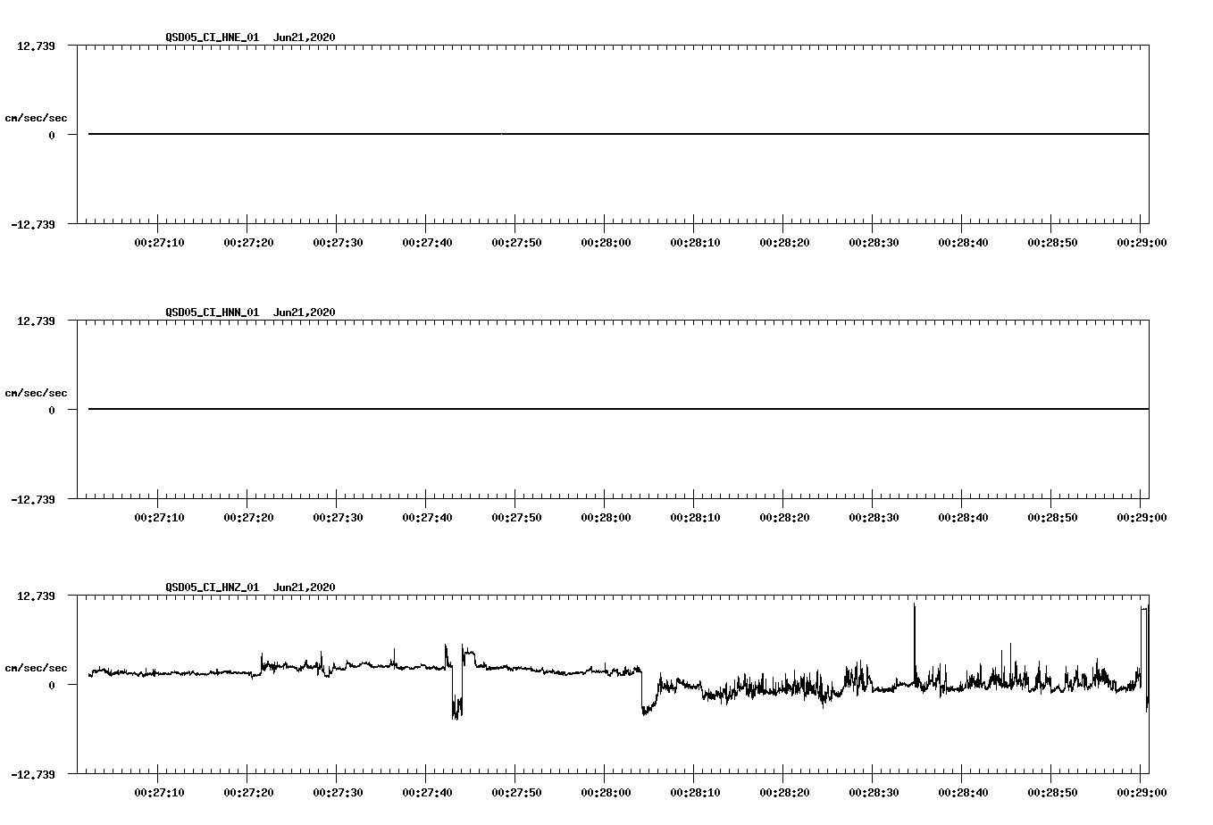Click the 00:27:50 label under HNN plot
The height and width of the screenshot is (825, 1213).
pyautogui.click(x=517, y=517)
